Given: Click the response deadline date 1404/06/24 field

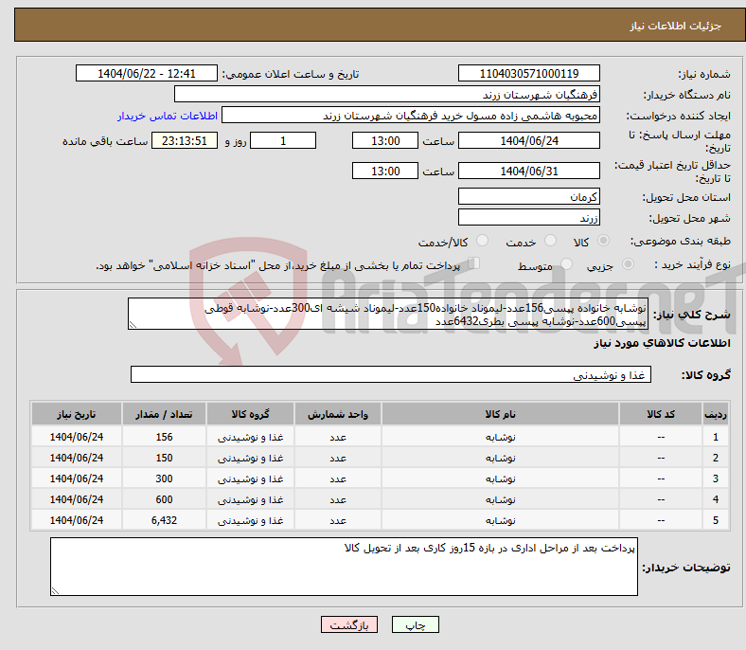Looking at the screenshot, I should tap(528, 141).
